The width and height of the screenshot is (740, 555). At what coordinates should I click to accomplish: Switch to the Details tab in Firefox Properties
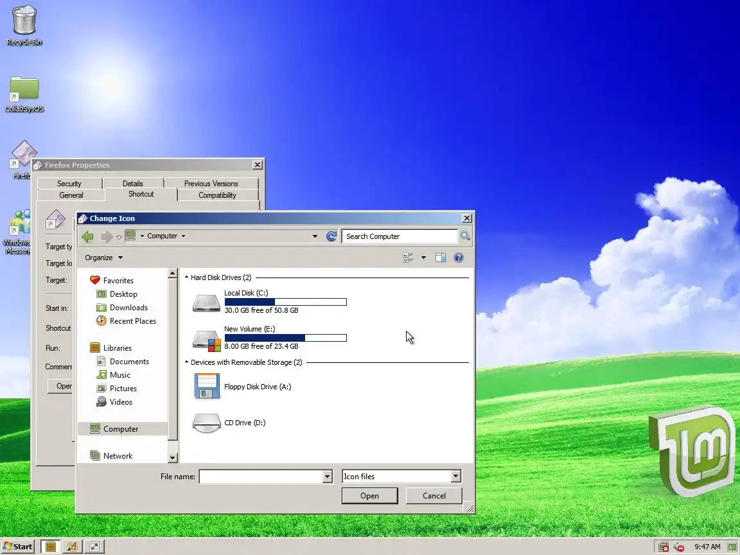[133, 184]
